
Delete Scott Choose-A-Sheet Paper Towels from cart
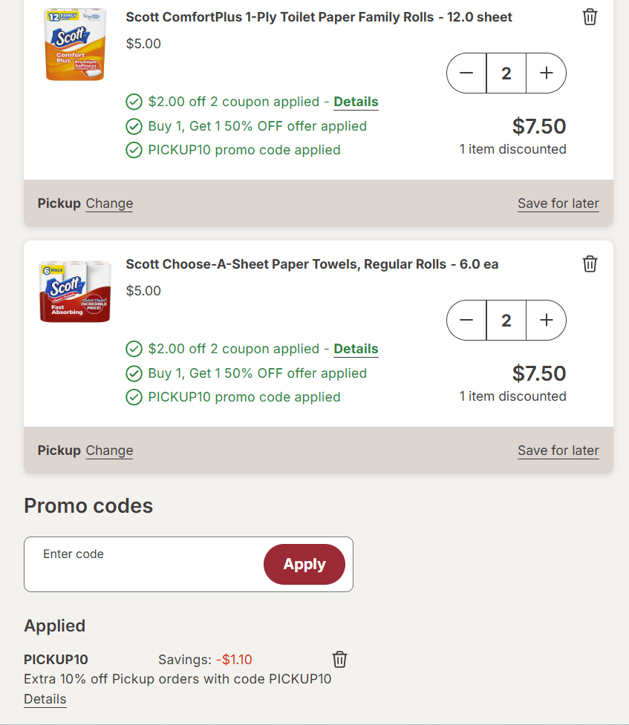(x=590, y=264)
